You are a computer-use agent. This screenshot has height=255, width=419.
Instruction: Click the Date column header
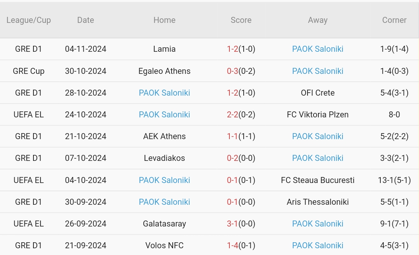pos(86,20)
